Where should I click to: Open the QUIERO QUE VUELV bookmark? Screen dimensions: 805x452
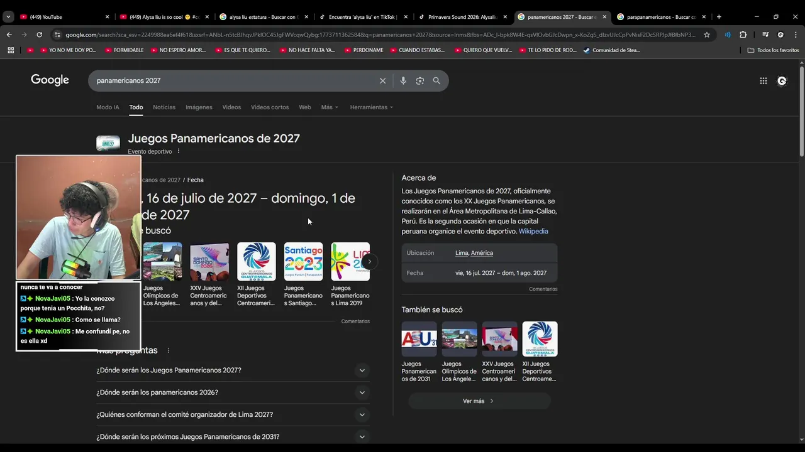tap(483, 50)
